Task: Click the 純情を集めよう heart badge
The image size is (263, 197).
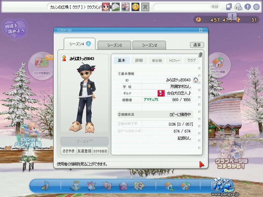Action: pos(15,29)
